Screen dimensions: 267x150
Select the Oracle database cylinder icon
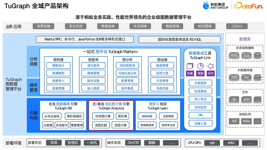tap(246, 56)
